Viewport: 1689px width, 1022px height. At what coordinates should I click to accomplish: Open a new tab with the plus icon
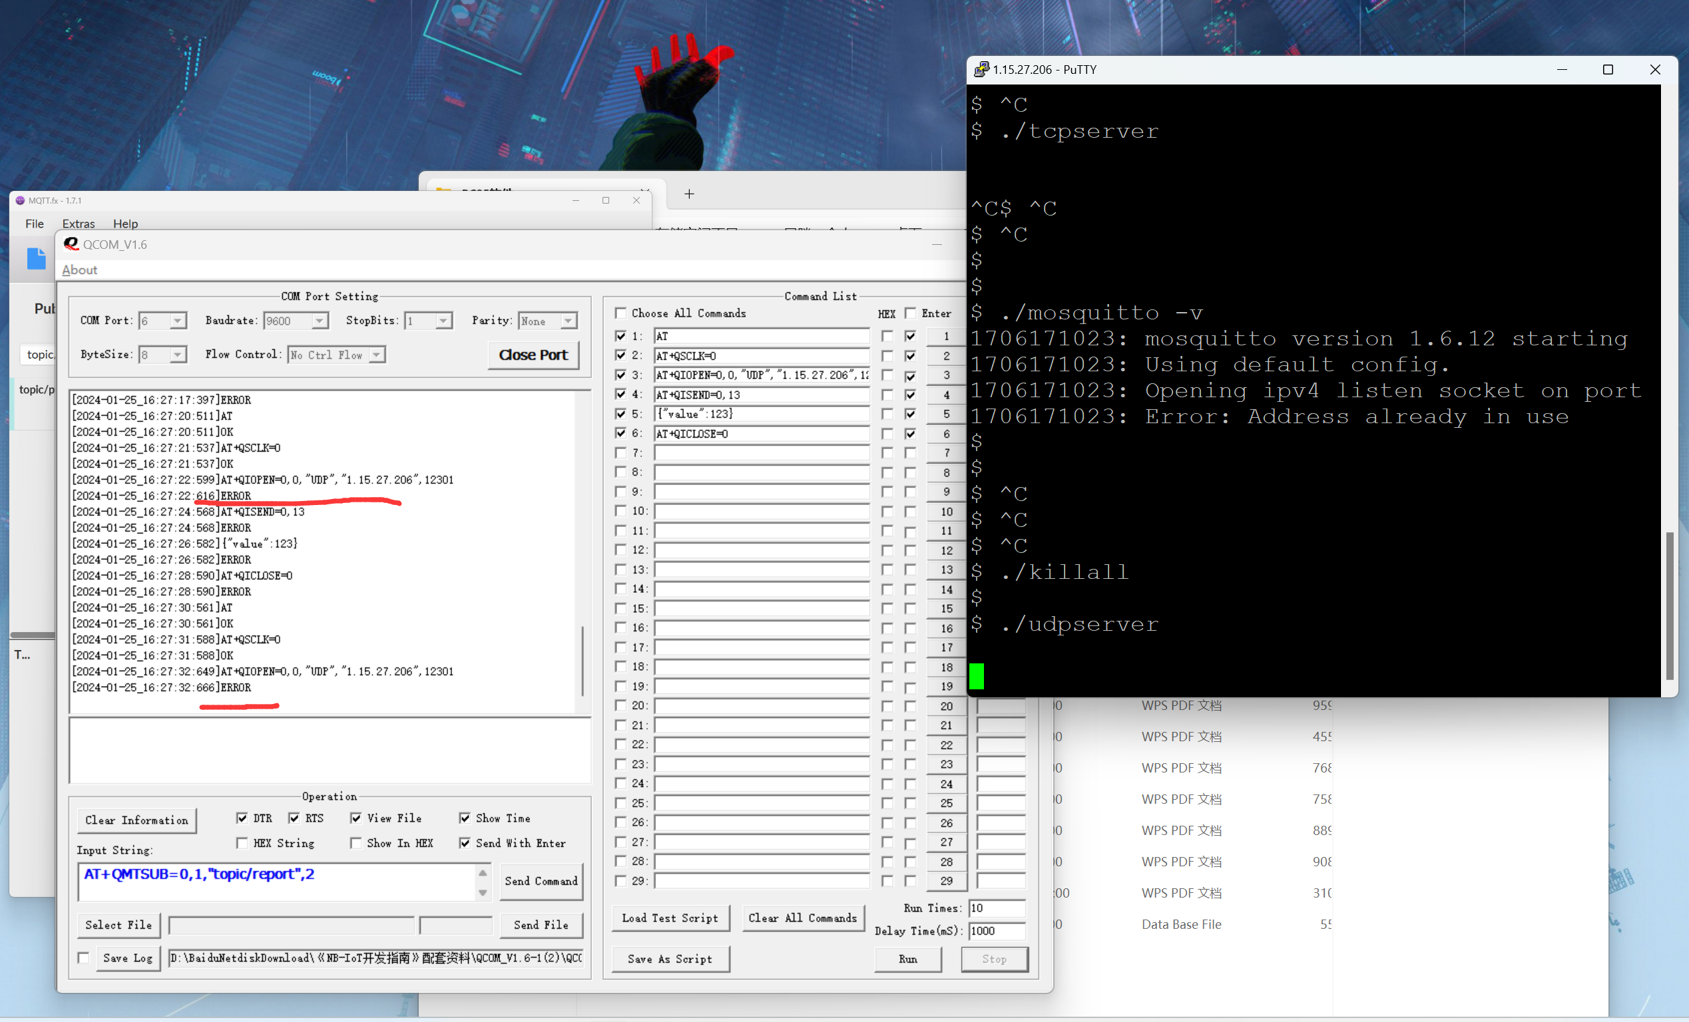pyautogui.click(x=689, y=194)
